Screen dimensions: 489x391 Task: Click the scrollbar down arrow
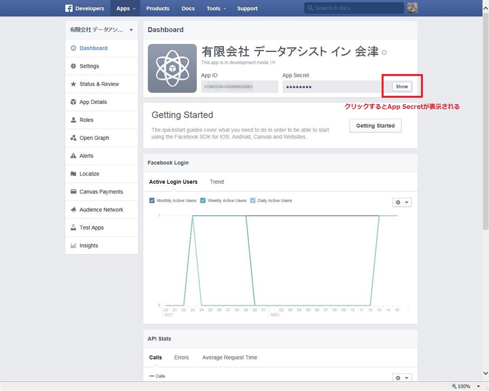(485, 373)
